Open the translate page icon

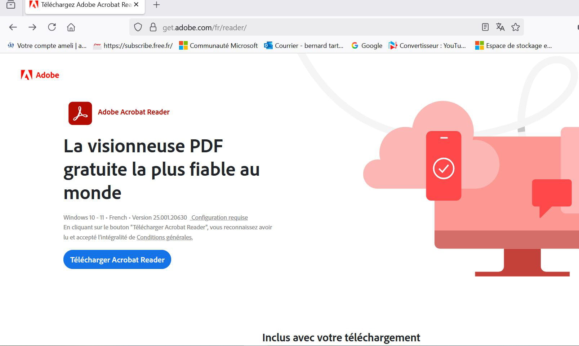coord(500,27)
